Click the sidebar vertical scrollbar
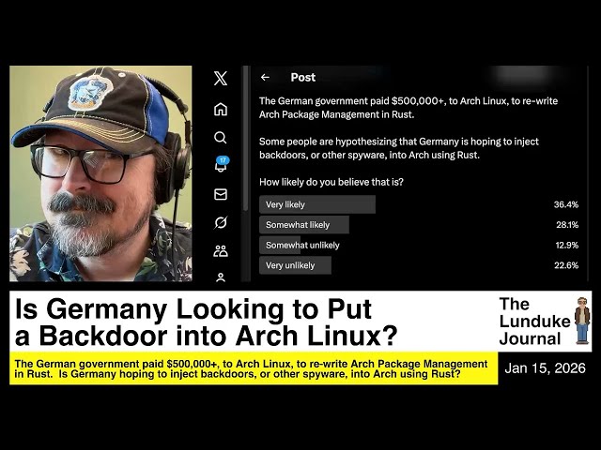The image size is (601, 450). [x=246, y=139]
